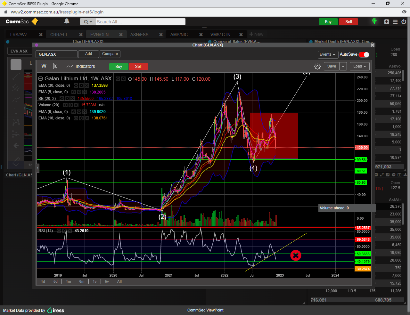Click the add widget plus icon
Screen dimensions: 410x315
[387, 22]
